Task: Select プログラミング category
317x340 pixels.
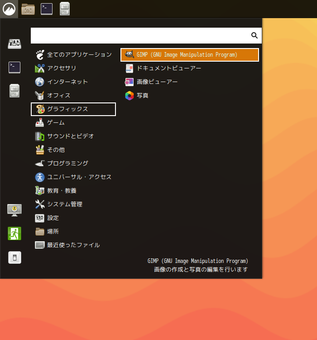Action: coord(73,164)
